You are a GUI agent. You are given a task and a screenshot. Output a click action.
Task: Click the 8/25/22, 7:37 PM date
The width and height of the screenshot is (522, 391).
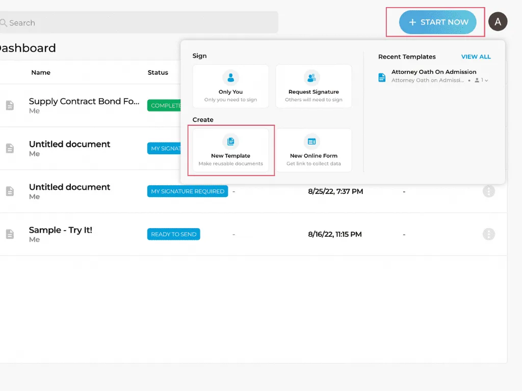point(335,191)
